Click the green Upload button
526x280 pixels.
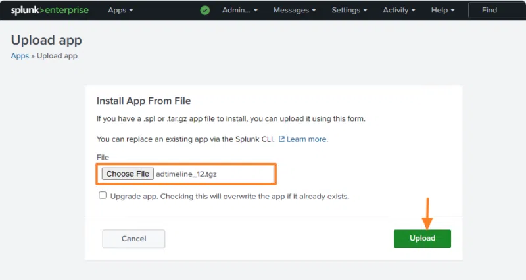click(422, 239)
